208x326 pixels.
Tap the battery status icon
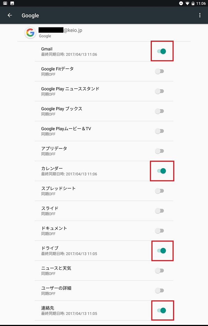193,3
